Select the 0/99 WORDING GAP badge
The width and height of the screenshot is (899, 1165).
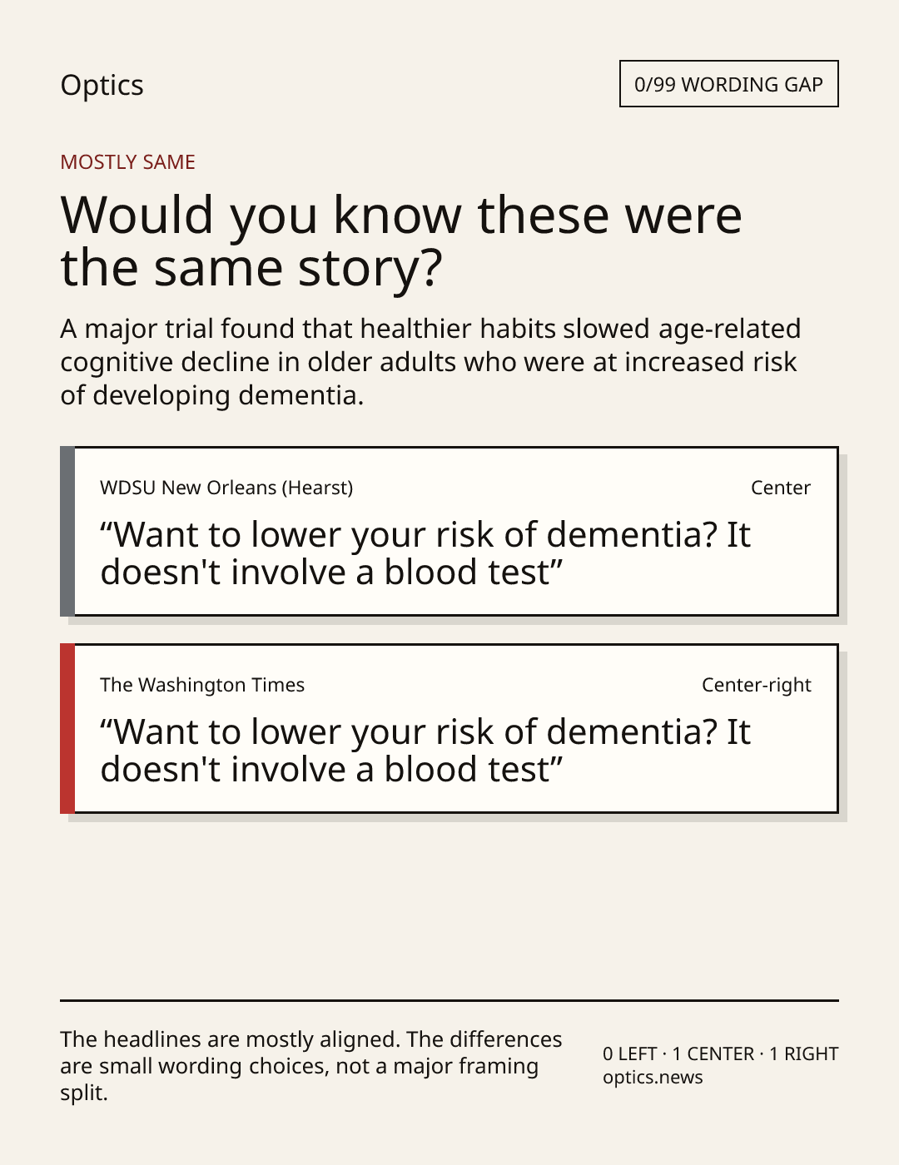click(728, 84)
